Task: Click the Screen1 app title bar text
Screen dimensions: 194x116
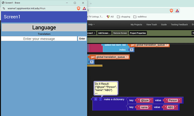Action: (x=12, y=17)
